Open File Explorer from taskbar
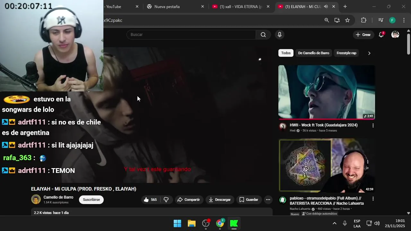Viewport: 411px width, 231px height. (192, 223)
